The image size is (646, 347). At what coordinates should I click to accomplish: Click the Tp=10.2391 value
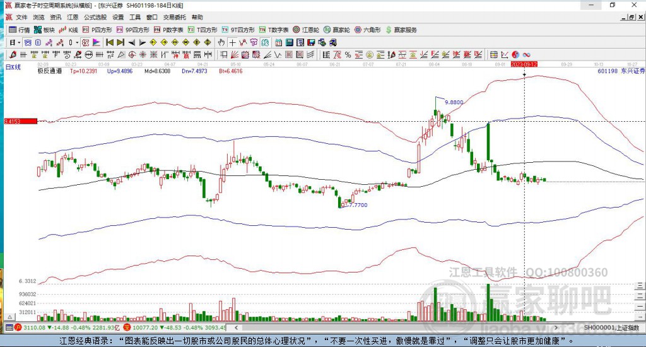pos(84,71)
